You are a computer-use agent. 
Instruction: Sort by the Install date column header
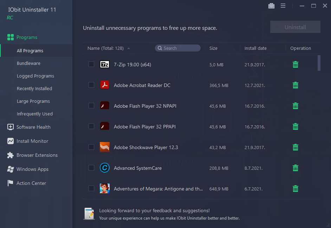255,48
